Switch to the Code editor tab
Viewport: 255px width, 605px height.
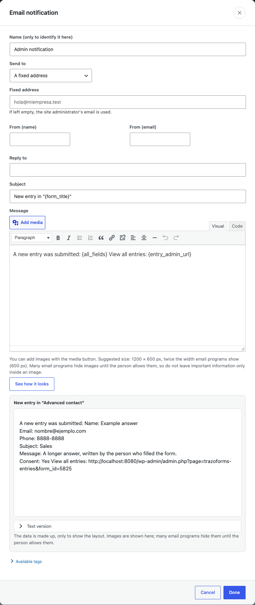[x=237, y=226]
